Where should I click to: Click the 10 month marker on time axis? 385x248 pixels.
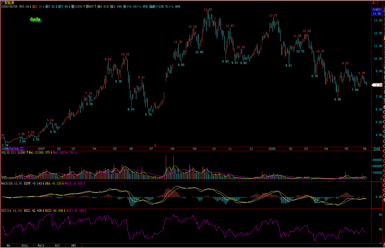[x=214, y=149]
